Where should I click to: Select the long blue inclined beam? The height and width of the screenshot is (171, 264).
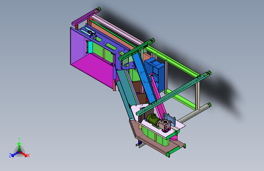pyautogui.click(x=145, y=77)
